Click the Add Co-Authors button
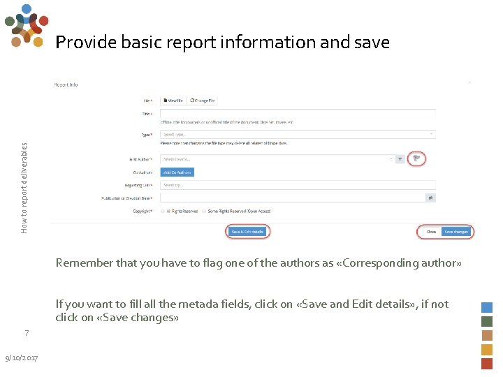This screenshot has width=503, height=377. (177, 172)
